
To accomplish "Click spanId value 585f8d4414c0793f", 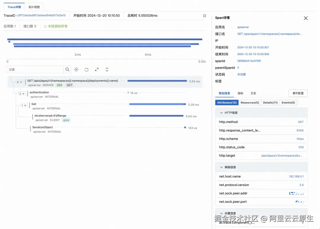I will (249, 61).
